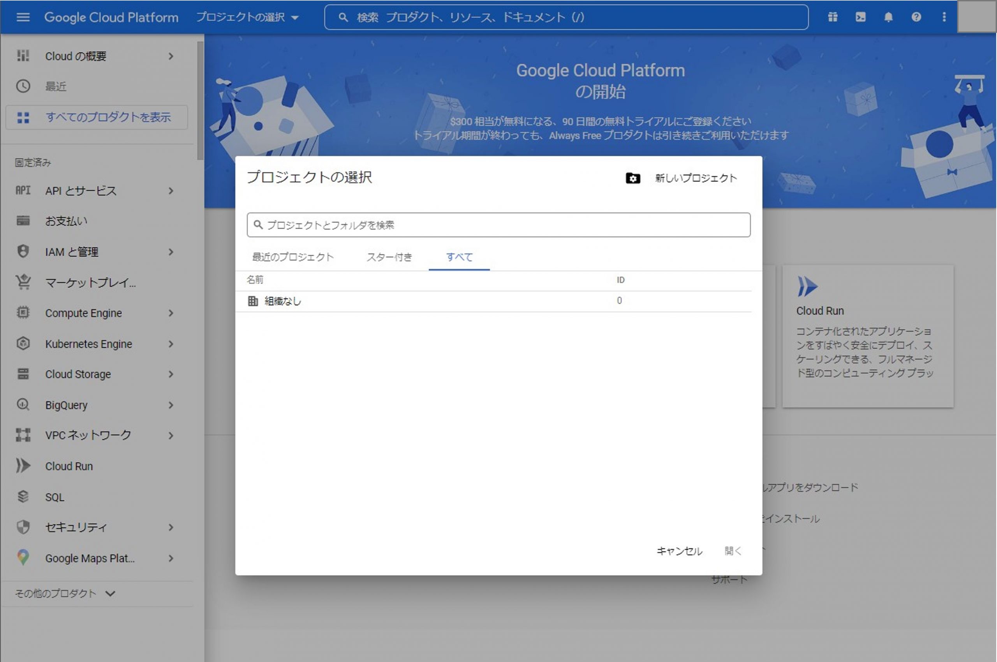Click the 最近 clock icon
This screenshot has width=997, height=662.
(x=23, y=86)
